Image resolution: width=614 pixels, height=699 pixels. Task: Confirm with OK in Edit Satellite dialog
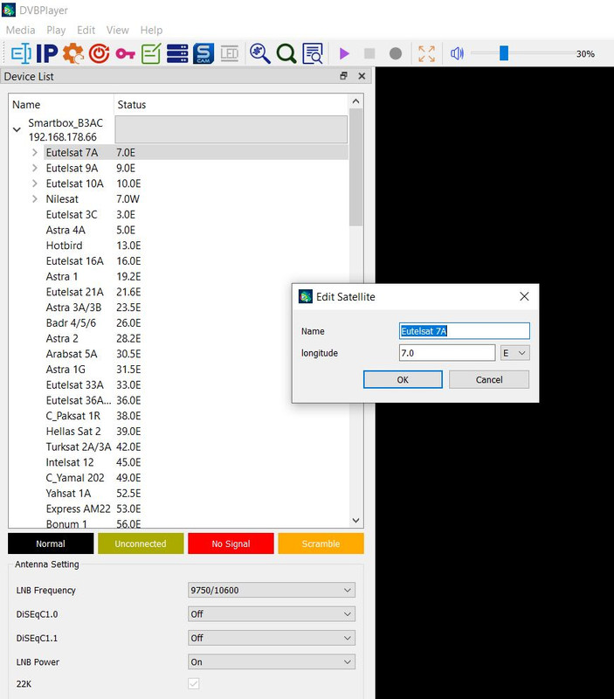(403, 379)
